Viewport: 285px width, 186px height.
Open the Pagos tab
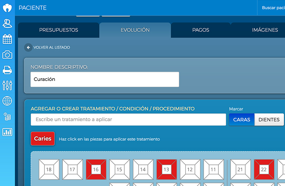(200, 30)
